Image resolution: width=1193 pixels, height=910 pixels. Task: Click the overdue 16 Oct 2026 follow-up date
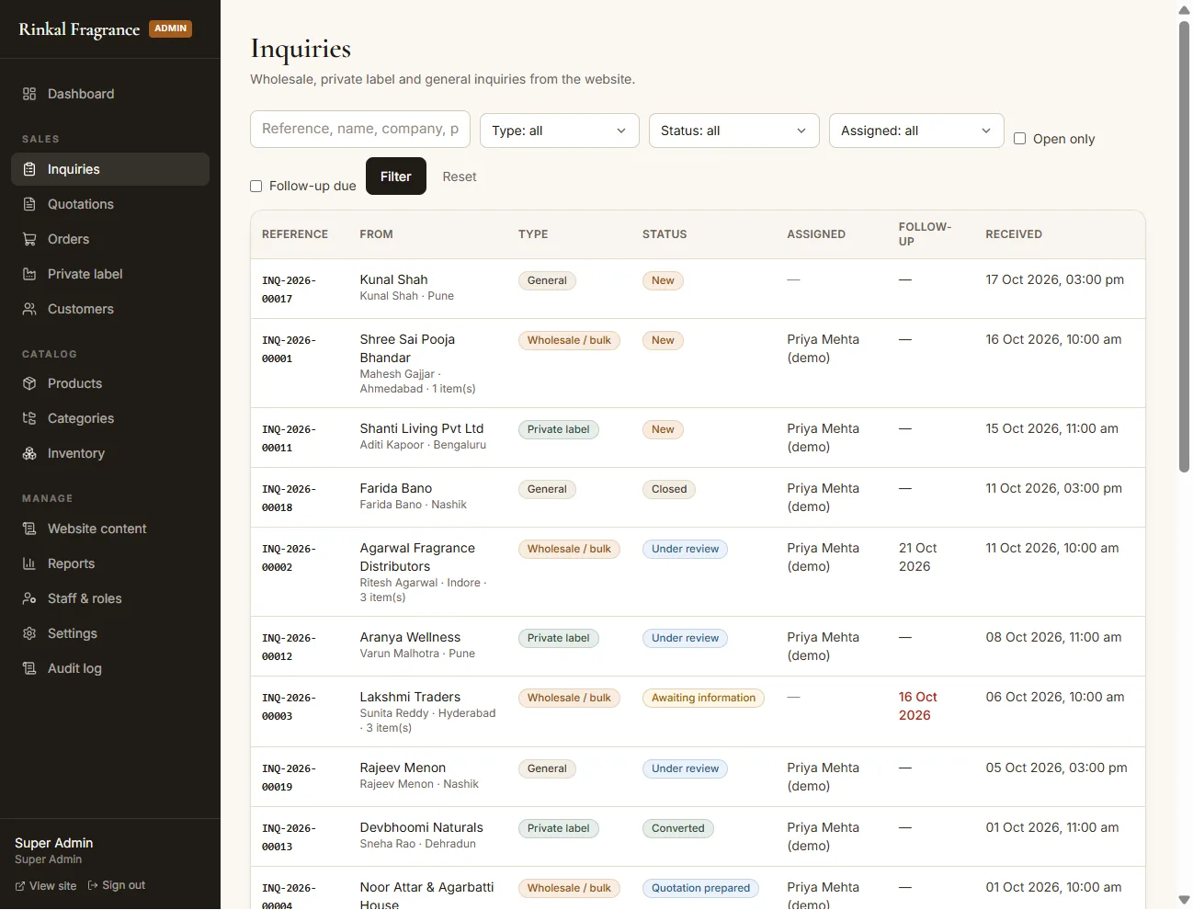pos(918,706)
